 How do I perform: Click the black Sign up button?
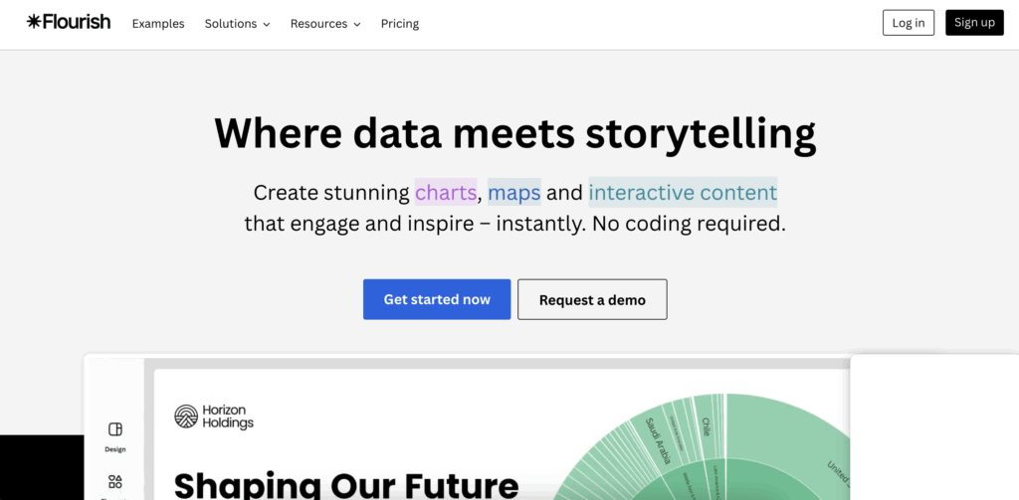pos(974,23)
